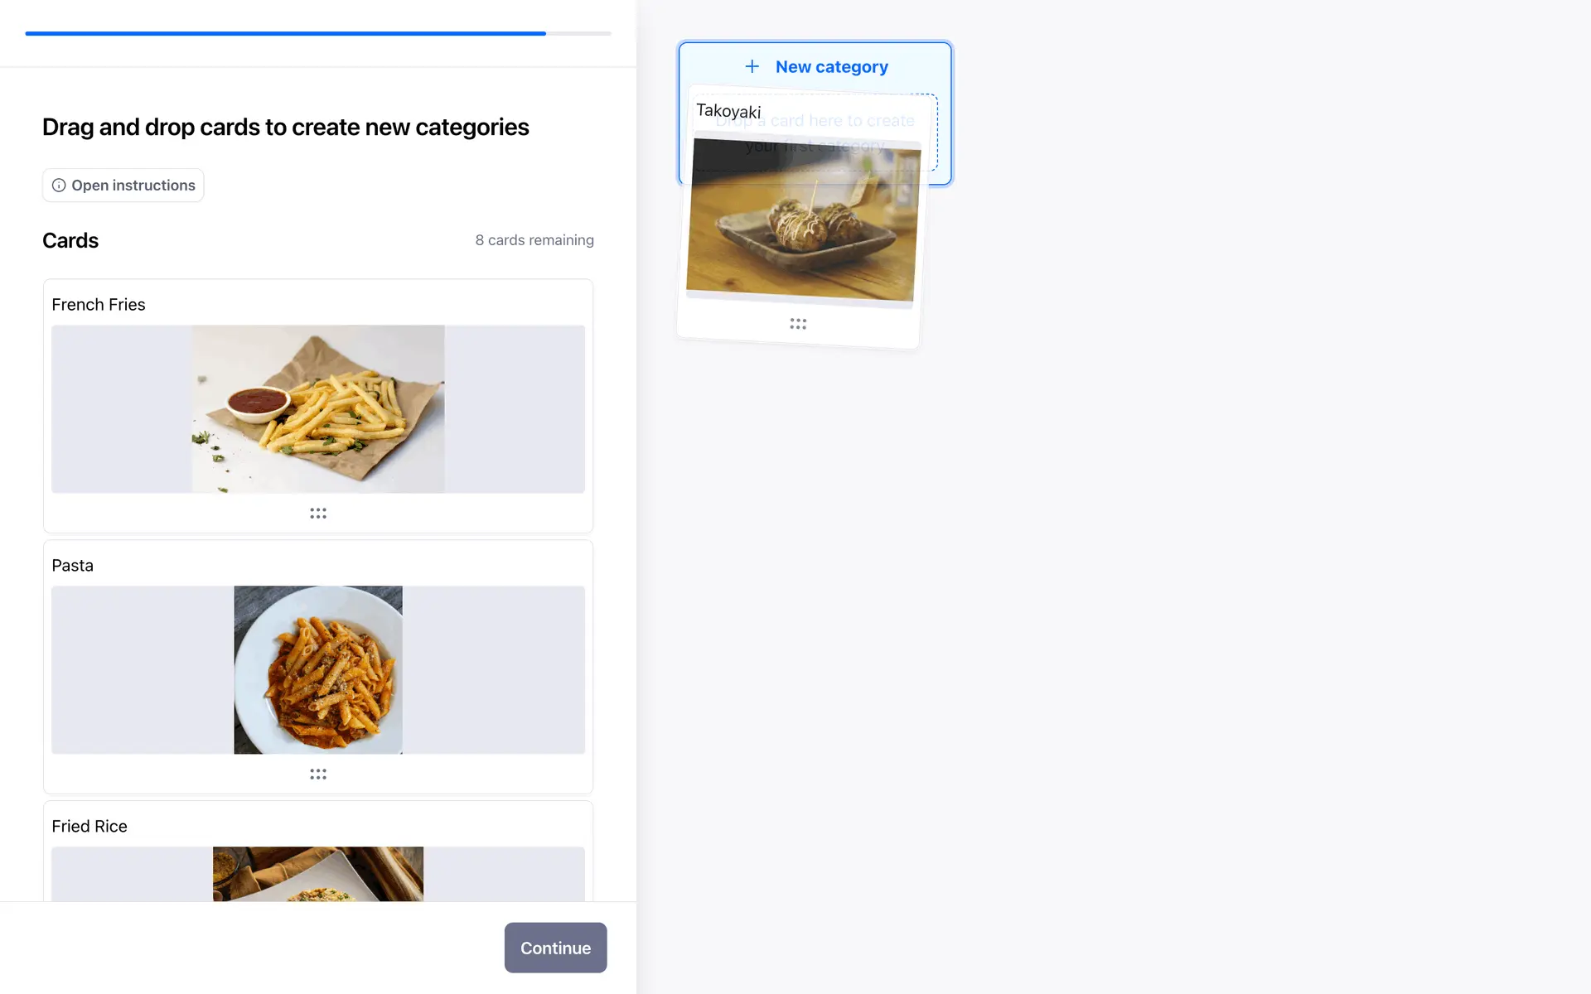Image resolution: width=1591 pixels, height=994 pixels.
Task: Click the Continue button
Action: pyautogui.click(x=555, y=948)
